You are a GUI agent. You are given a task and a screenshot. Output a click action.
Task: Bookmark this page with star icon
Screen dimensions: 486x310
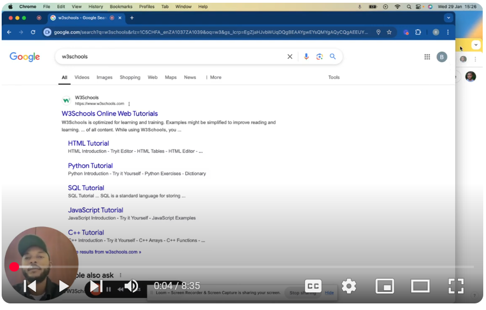389,32
